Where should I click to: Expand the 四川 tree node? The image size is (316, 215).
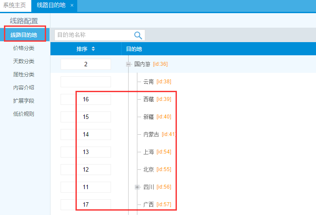click(x=137, y=187)
